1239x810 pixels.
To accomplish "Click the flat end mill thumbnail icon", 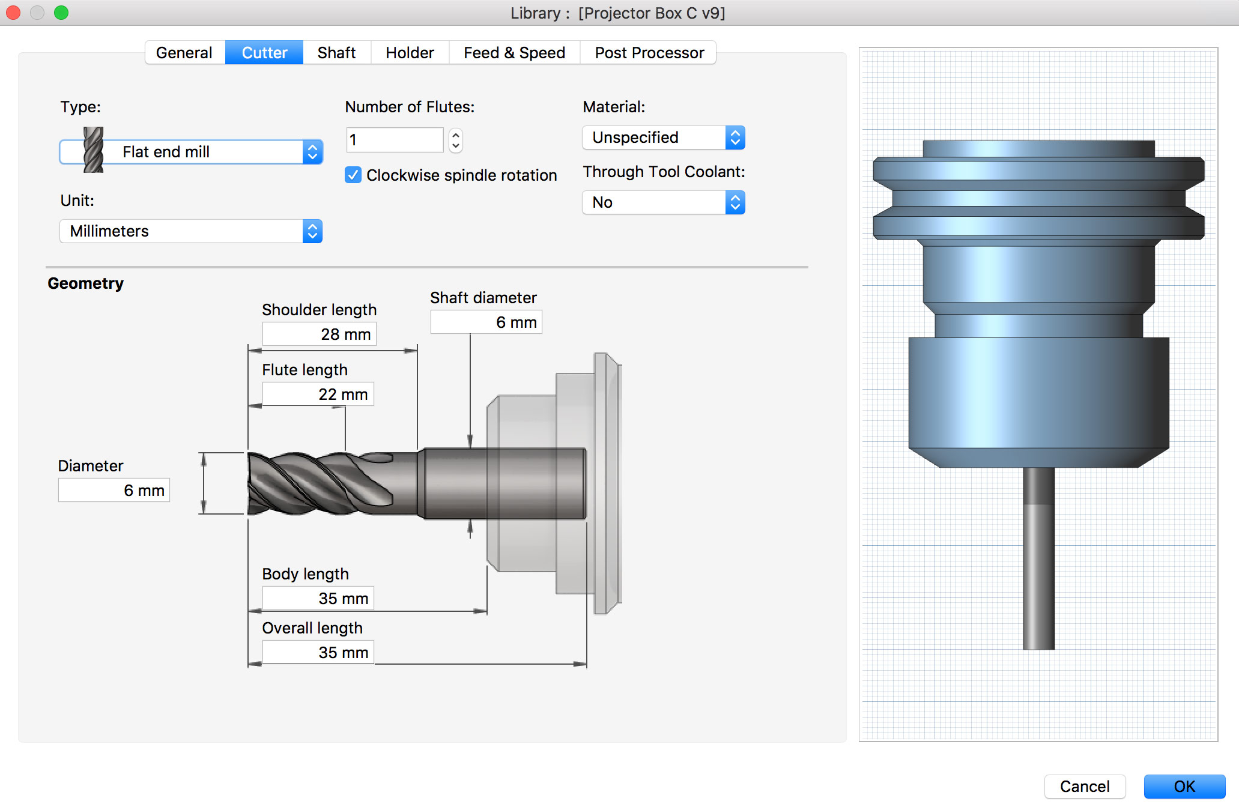I will (x=93, y=151).
